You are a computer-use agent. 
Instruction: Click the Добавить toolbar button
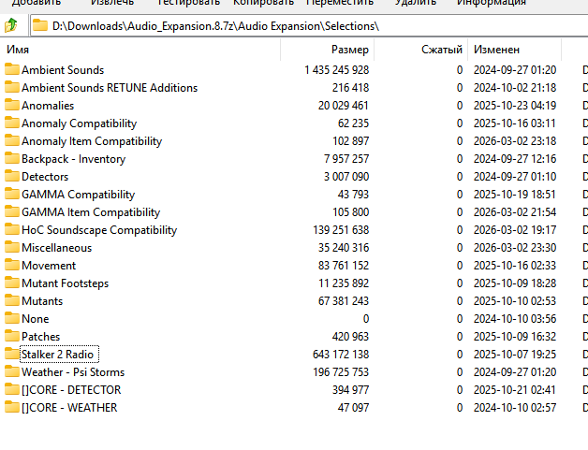[36, 3]
